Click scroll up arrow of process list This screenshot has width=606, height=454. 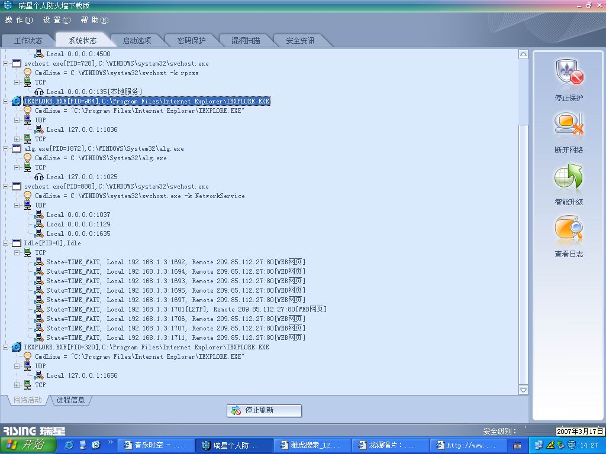(x=523, y=54)
